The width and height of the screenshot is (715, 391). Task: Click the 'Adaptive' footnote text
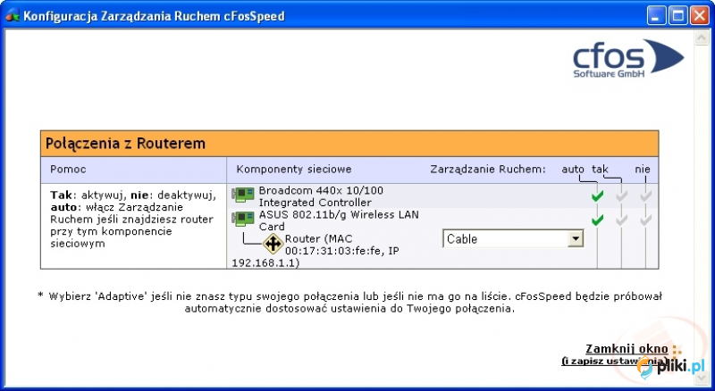[349, 303]
